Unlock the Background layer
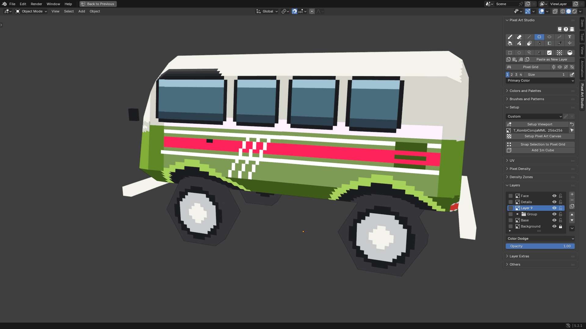 560,226
